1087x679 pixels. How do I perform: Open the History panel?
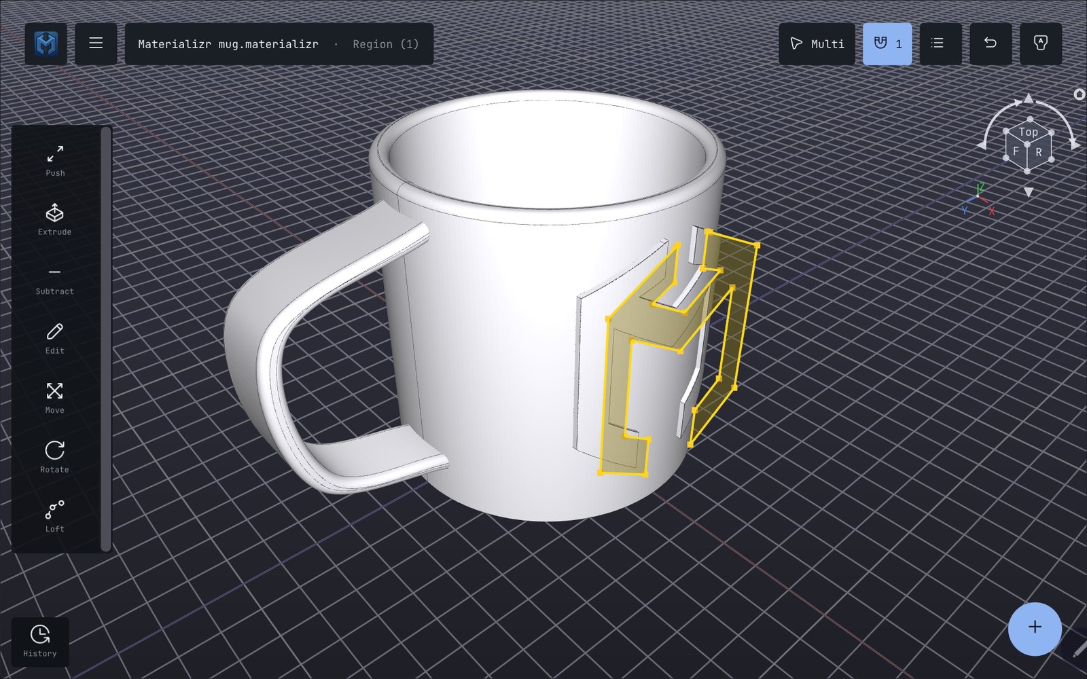point(40,642)
